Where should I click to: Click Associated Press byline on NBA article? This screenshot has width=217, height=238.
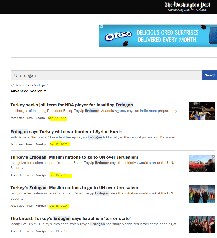point(21,118)
